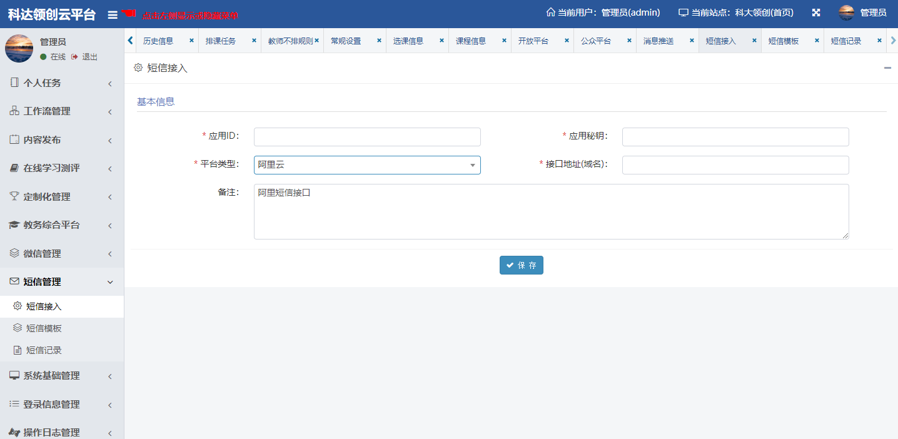Click the gear icon in 短信接入 panel header
Screen dimensions: 898x439
[x=138, y=68]
